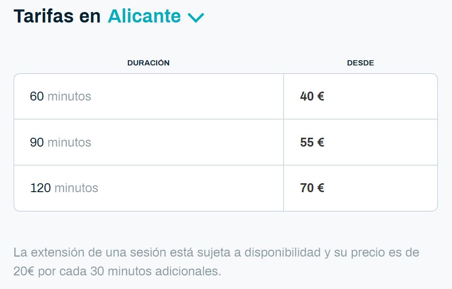The image size is (452, 289).
Task: Click the 70 € price cell
Action: (x=312, y=188)
